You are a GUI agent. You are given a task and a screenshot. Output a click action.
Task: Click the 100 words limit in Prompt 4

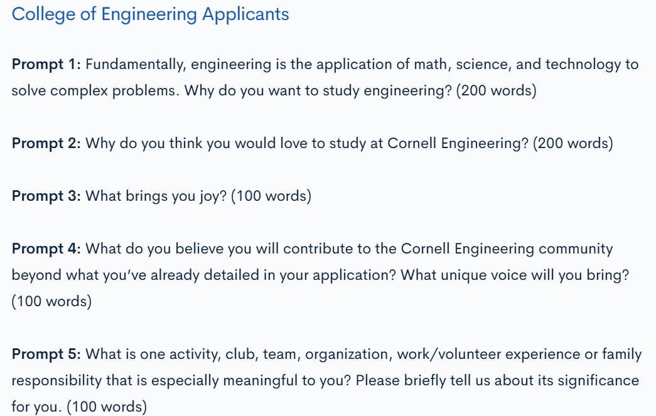click(51, 302)
